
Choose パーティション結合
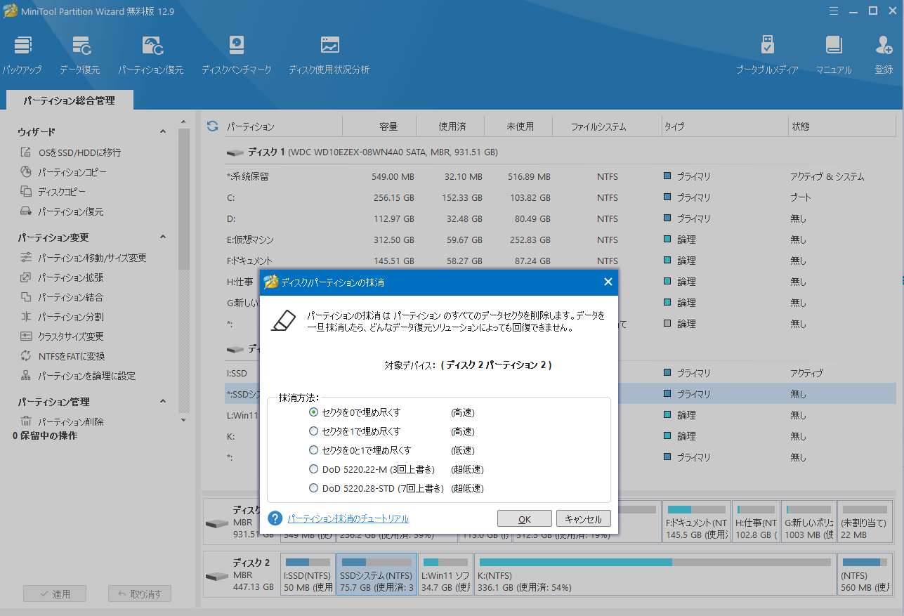coord(62,297)
